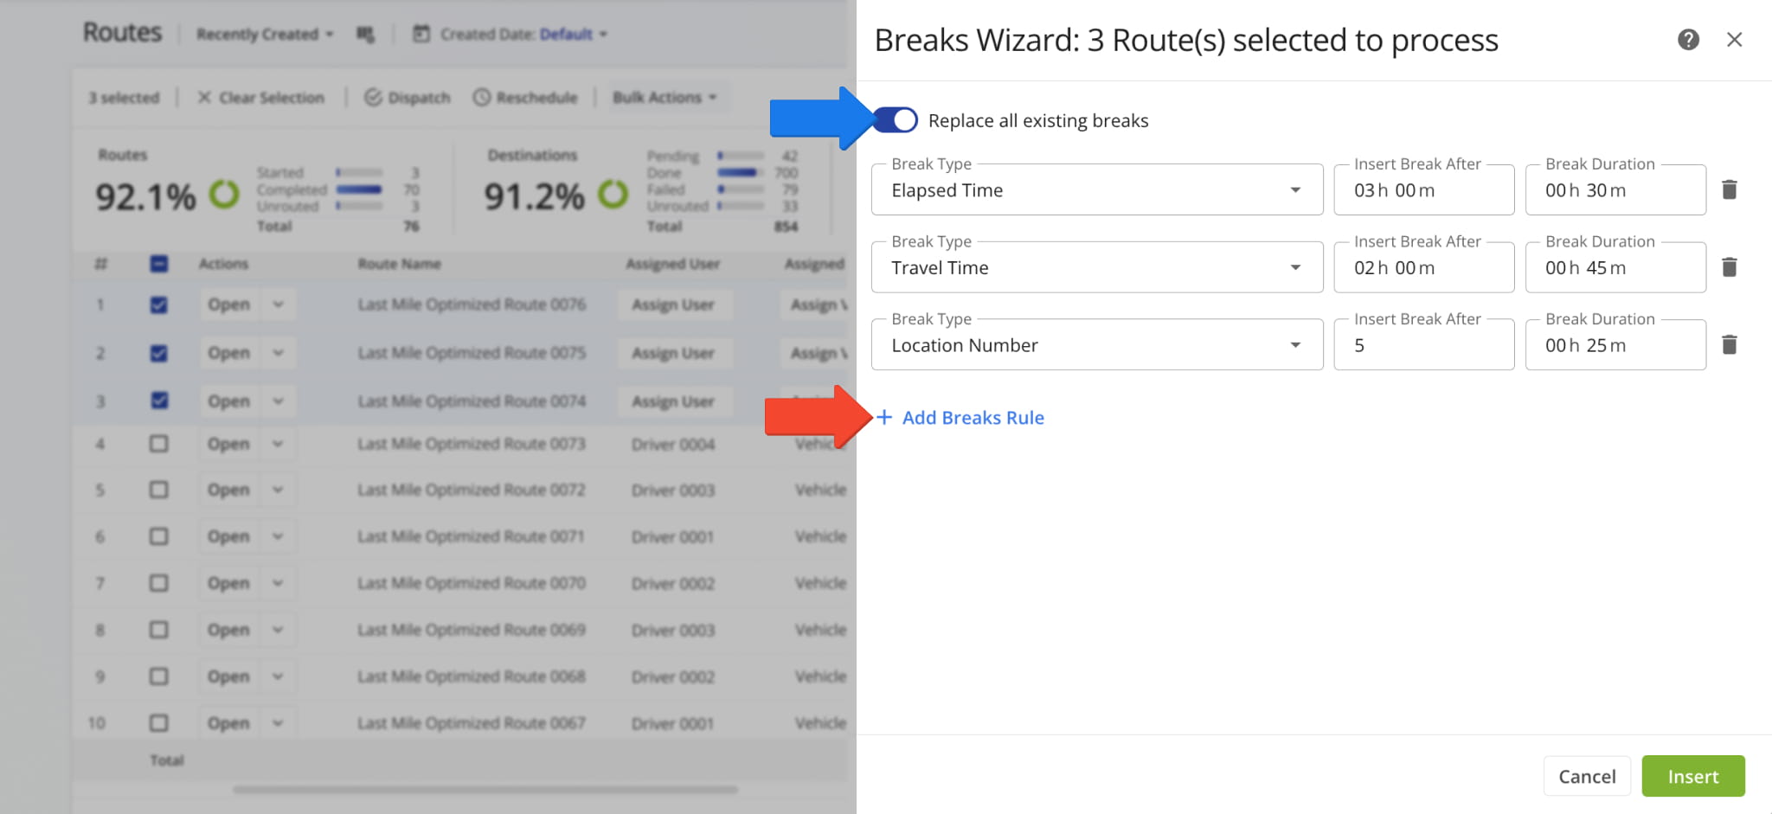The image size is (1772, 814).
Task: Click the Cancel button
Action: click(1586, 776)
